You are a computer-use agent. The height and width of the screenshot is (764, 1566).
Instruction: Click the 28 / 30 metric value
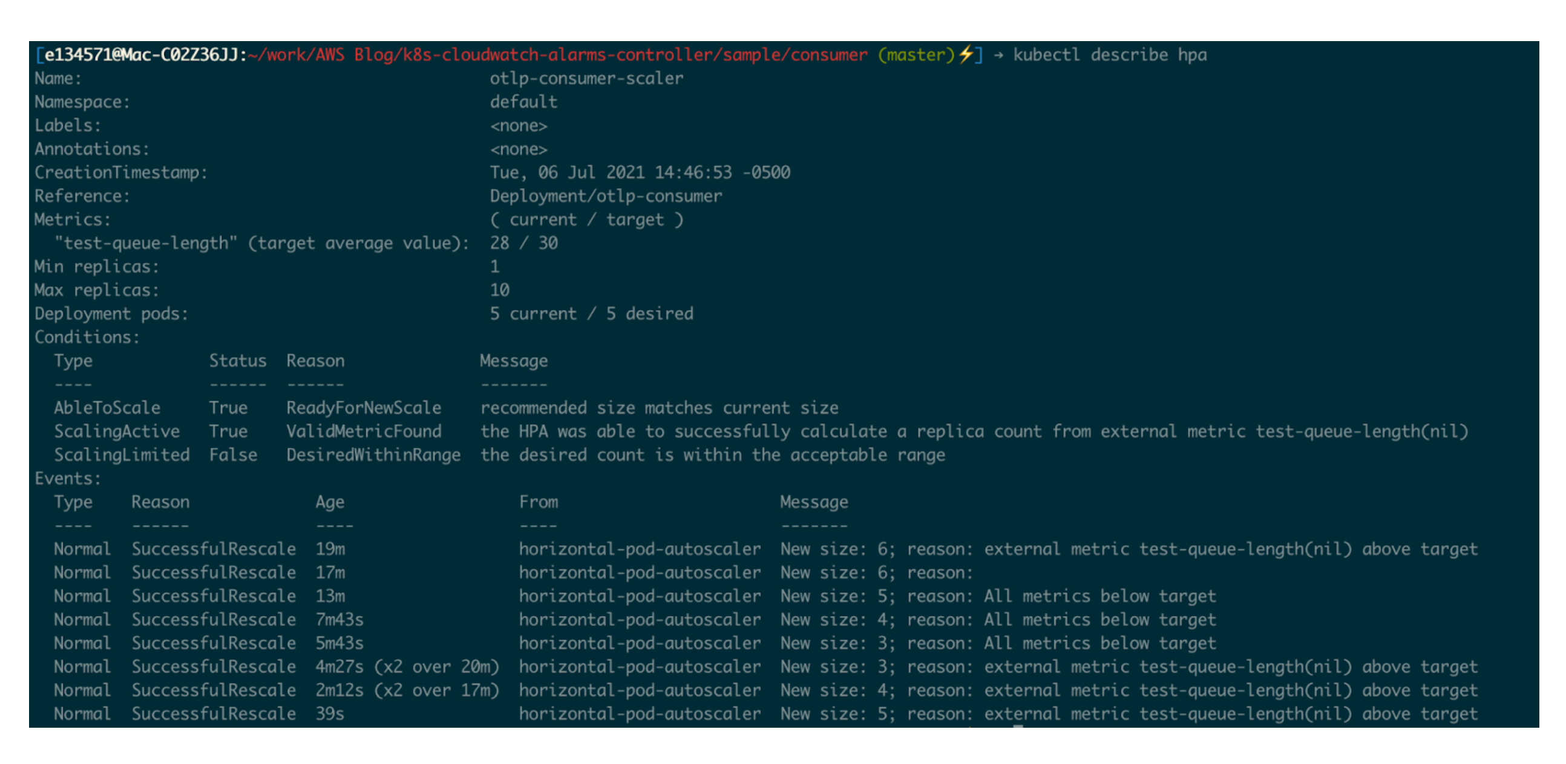click(523, 243)
